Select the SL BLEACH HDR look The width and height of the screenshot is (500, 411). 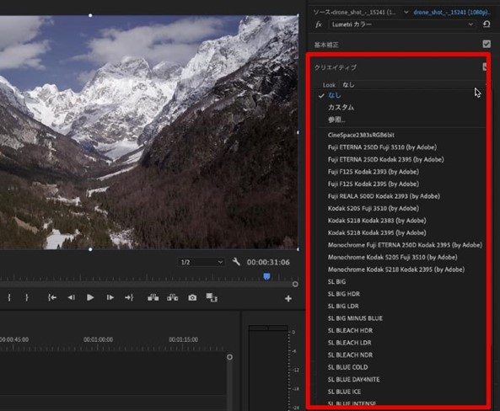pos(350,330)
